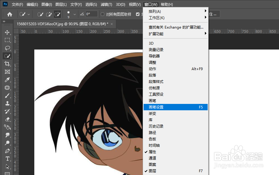This screenshot has height=175, width=279.
Task: Select the Brush tool
Action: (7, 96)
